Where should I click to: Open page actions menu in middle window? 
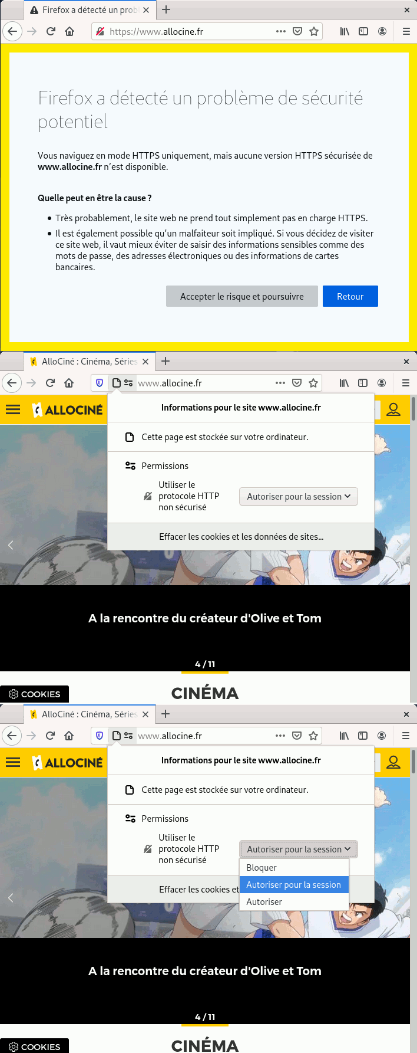280,383
